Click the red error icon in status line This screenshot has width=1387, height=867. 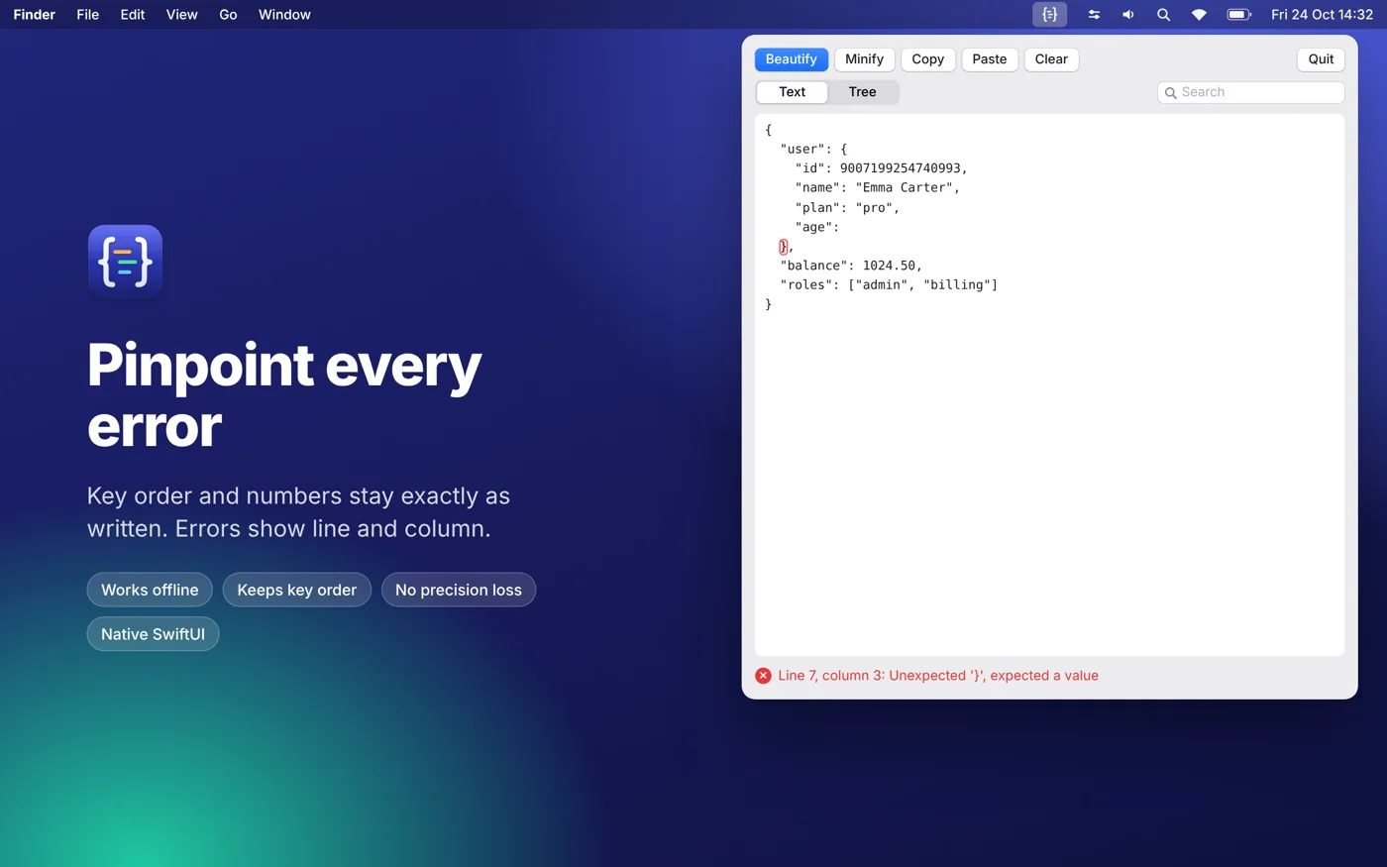[763, 676]
